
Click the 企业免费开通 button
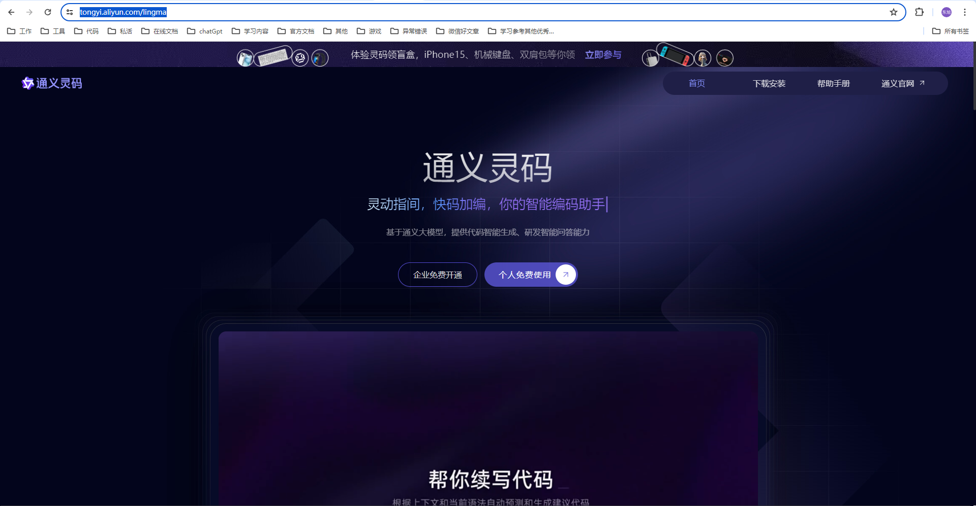click(x=438, y=275)
